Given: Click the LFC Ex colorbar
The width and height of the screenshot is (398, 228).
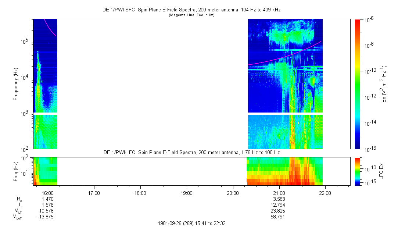Looking at the screenshot, I should 358,171.
